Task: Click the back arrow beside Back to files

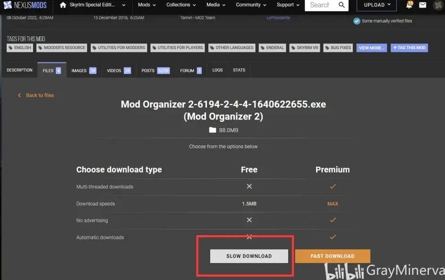Action: coord(19,95)
